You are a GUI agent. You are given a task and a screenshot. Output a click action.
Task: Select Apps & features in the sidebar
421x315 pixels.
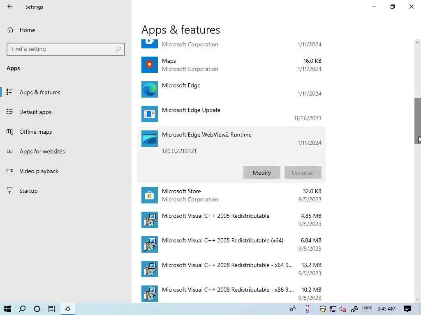40,92
